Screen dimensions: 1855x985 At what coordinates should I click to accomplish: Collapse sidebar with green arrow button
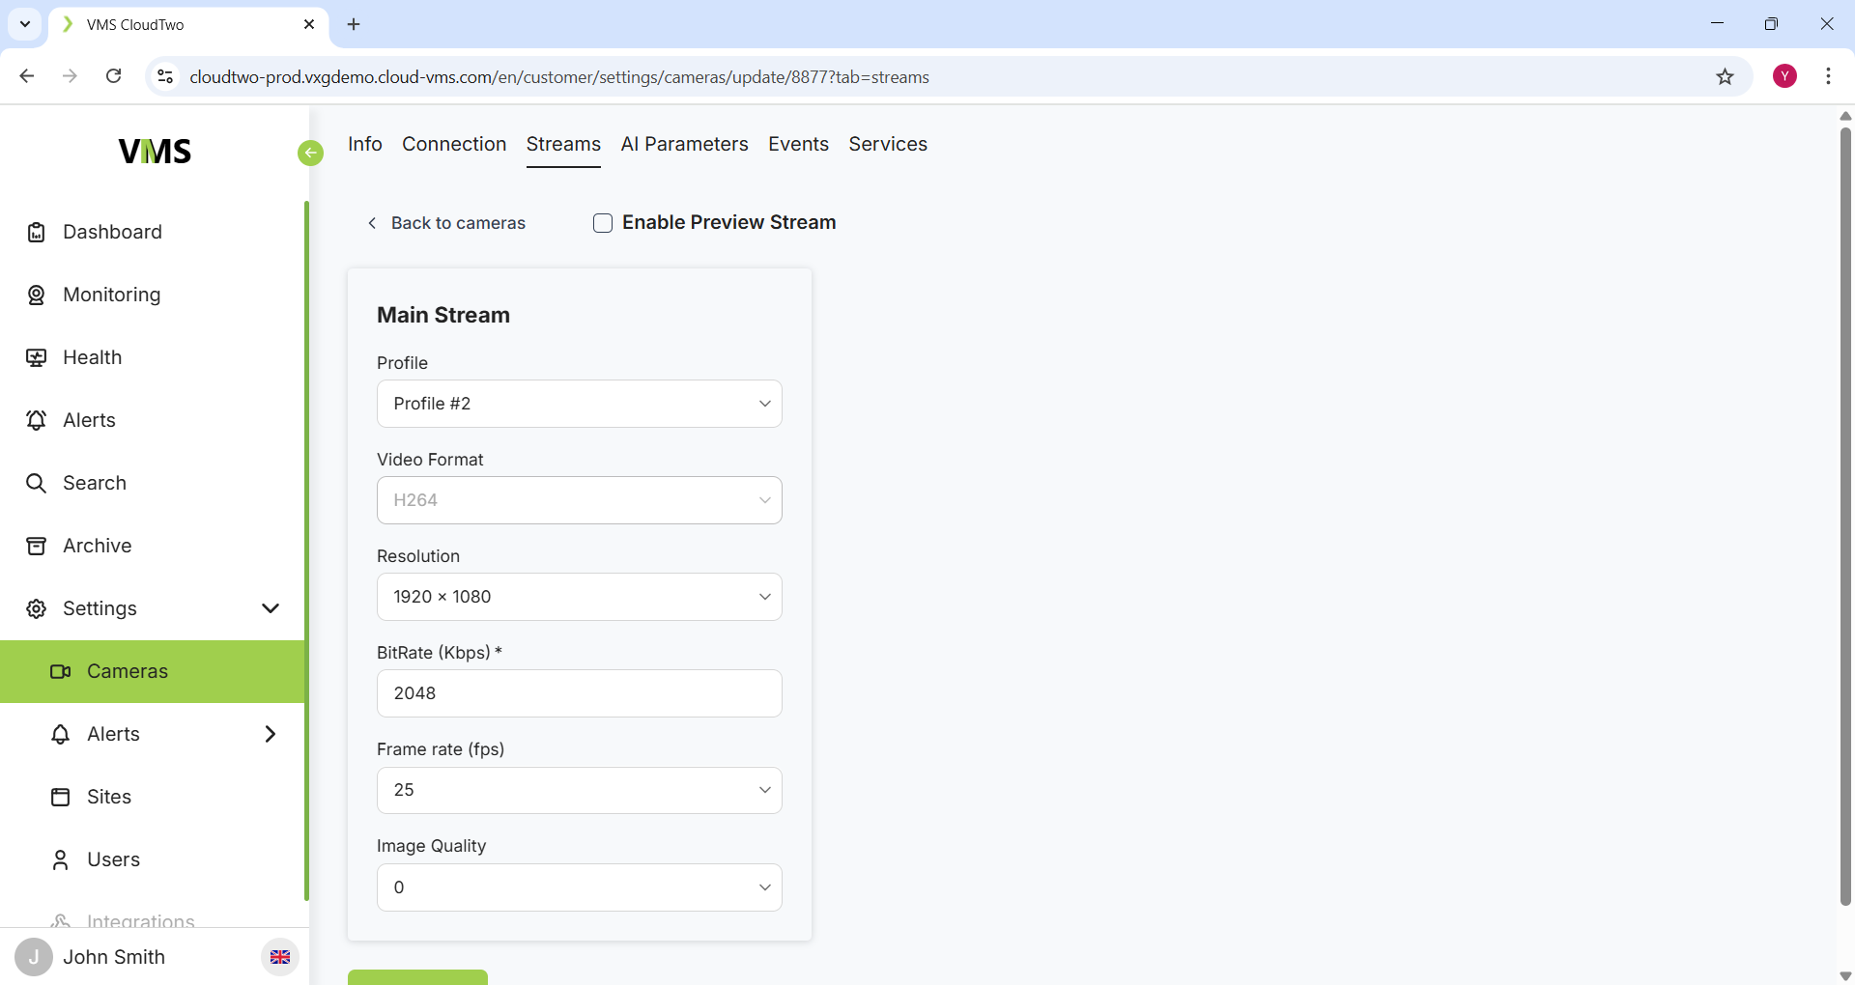[310, 153]
